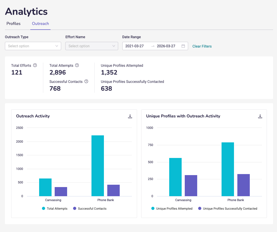Download the Outreach Activity chart
This screenshot has height=232, width=277.
[130, 116]
